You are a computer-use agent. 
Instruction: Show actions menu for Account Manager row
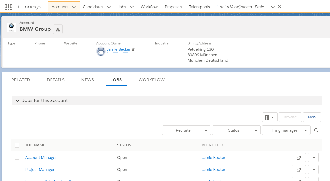point(313,158)
